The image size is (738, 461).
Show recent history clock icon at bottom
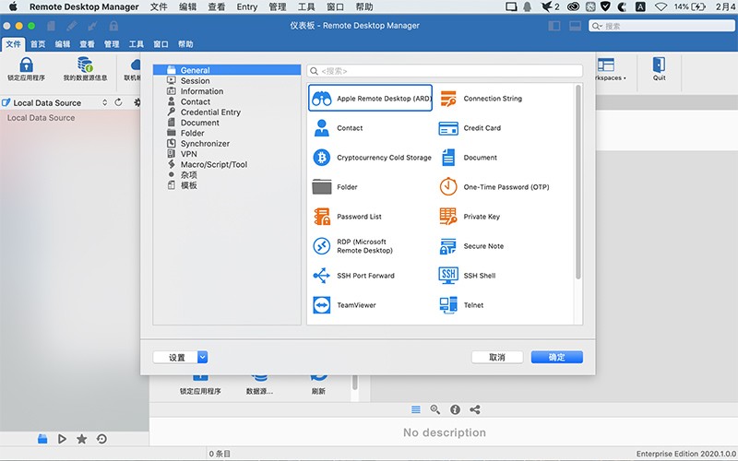pos(101,439)
